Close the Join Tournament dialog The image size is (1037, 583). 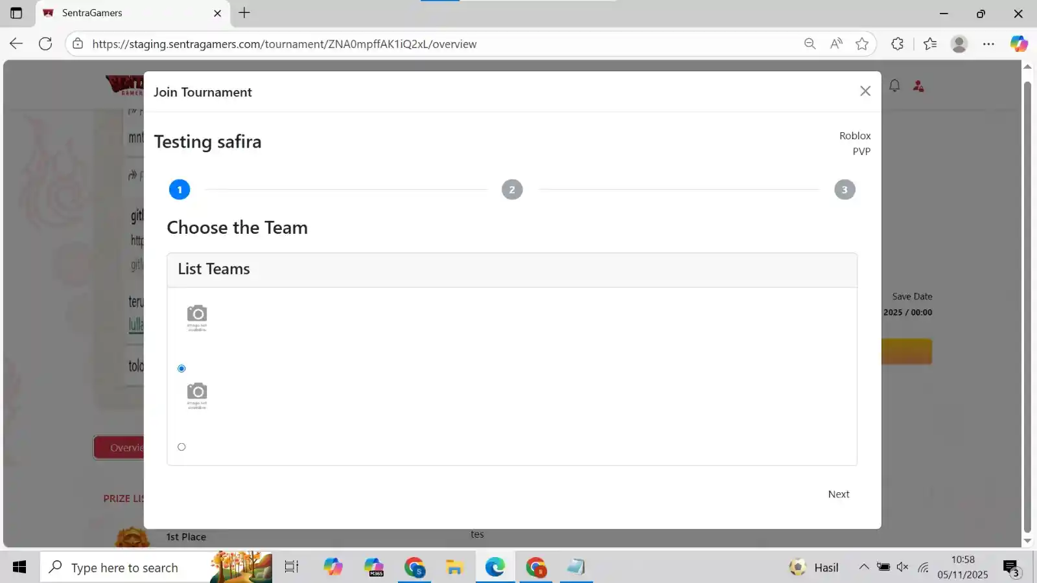point(865,91)
